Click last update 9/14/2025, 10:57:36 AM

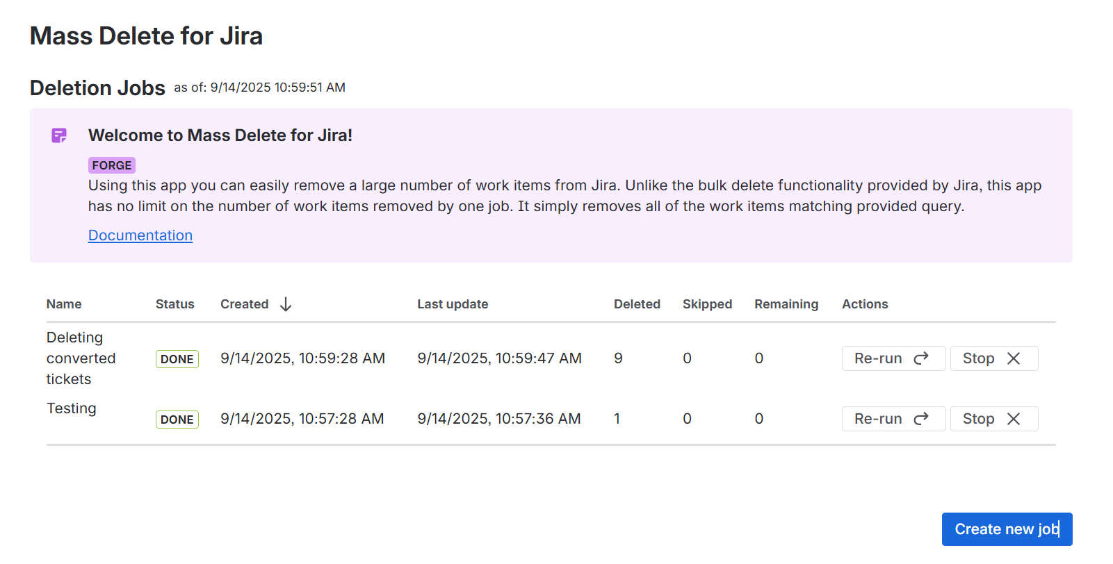pyautogui.click(x=499, y=419)
